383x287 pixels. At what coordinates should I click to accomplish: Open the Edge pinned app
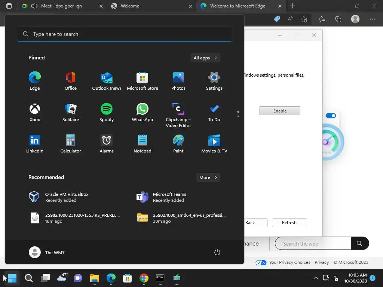[35, 81]
